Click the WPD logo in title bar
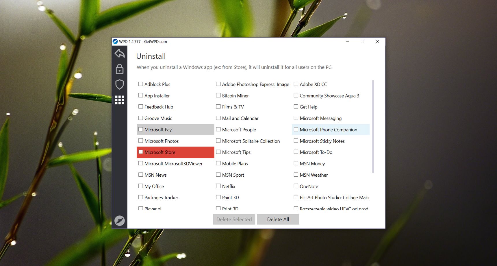Screen dimensions: 497x266 click(115, 41)
